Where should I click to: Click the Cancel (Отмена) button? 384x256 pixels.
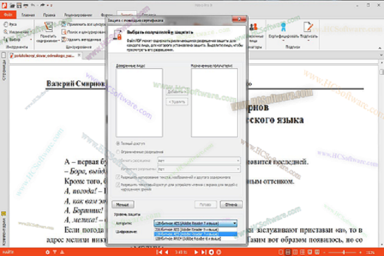tap(231, 204)
